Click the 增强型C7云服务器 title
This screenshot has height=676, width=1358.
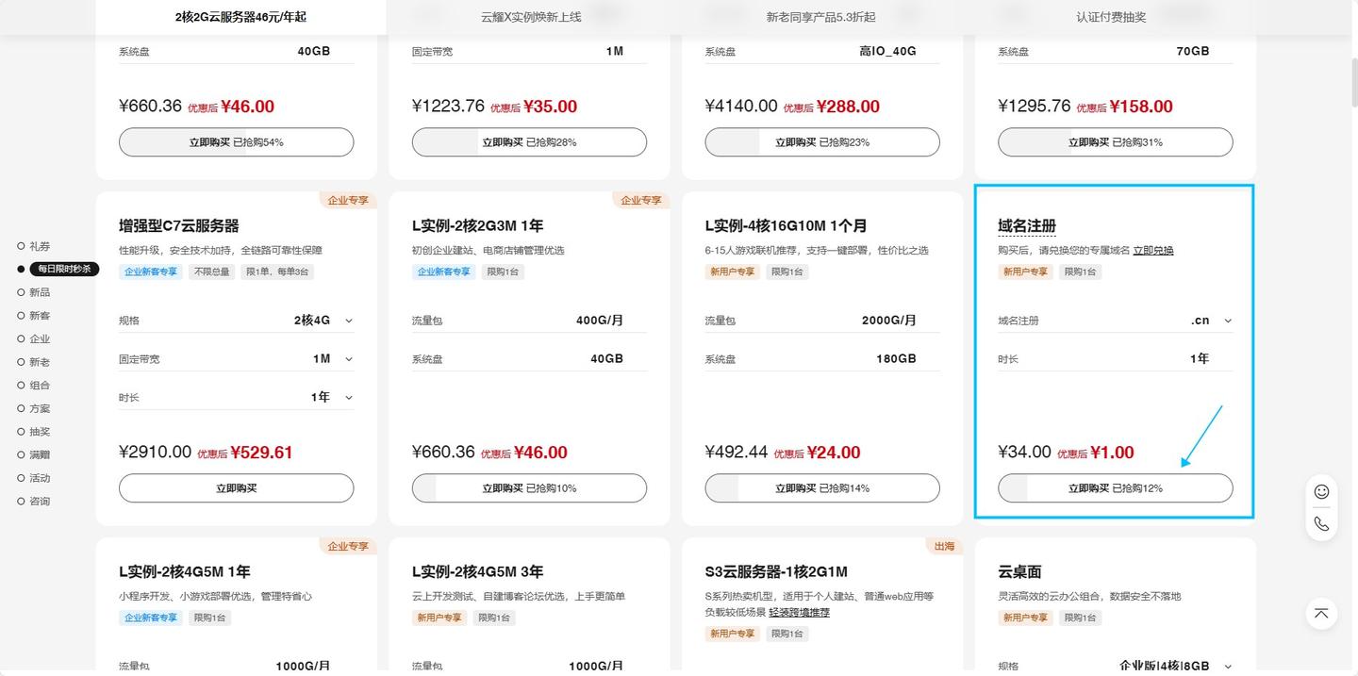[179, 226]
